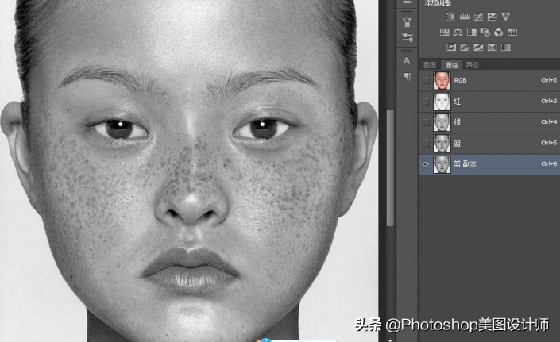Select the RGB channel thumbnail
This screenshot has height=342, width=560.
[x=442, y=80]
